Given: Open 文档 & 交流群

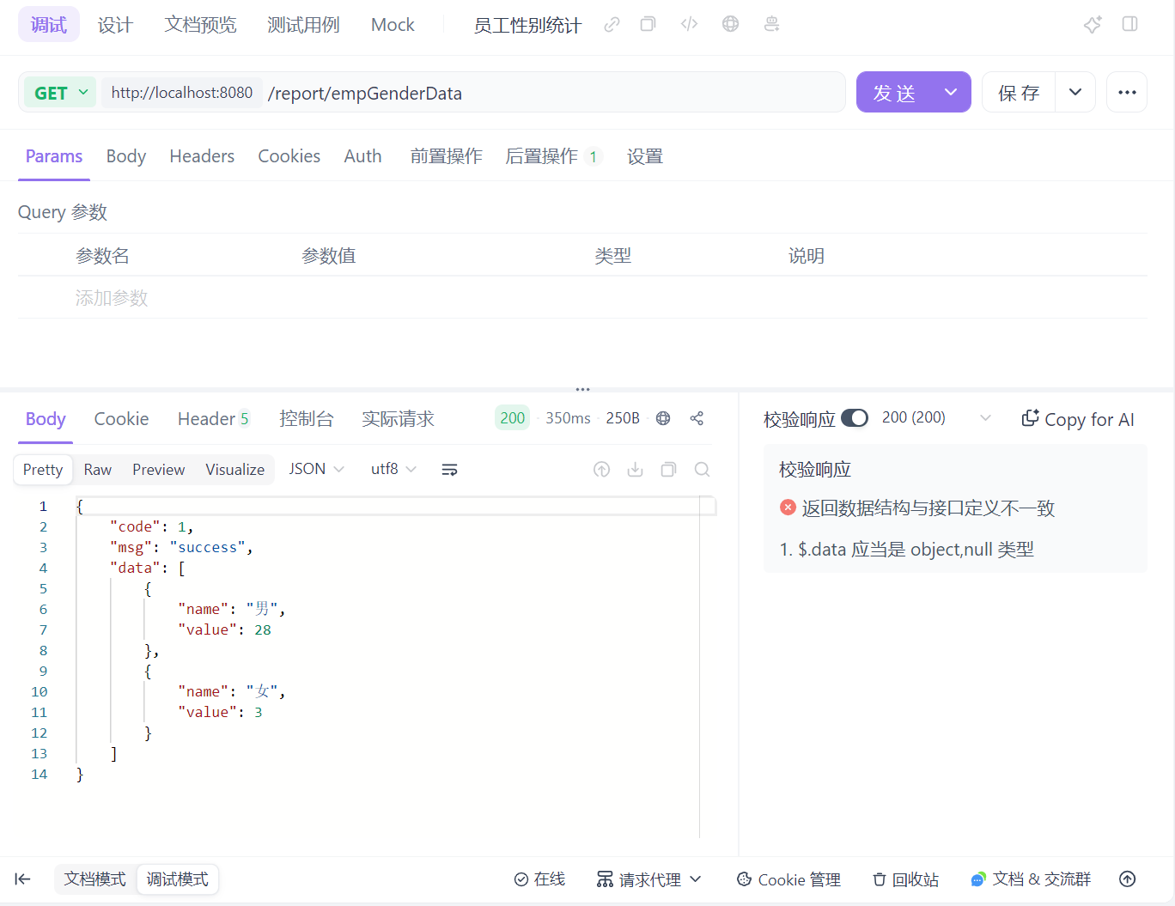Looking at the screenshot, I should [x=1031, y=879].
